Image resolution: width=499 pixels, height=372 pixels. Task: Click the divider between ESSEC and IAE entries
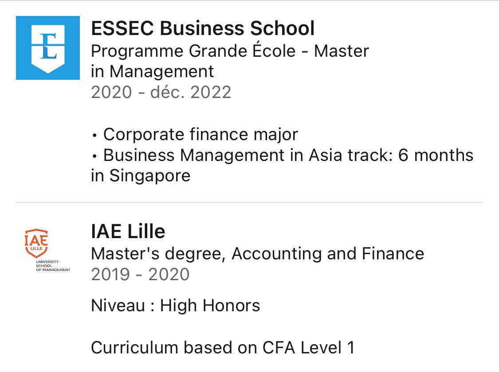coord(249,202)
